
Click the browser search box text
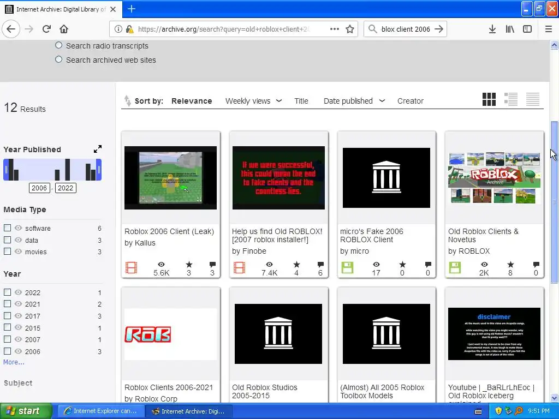[406, 29]
